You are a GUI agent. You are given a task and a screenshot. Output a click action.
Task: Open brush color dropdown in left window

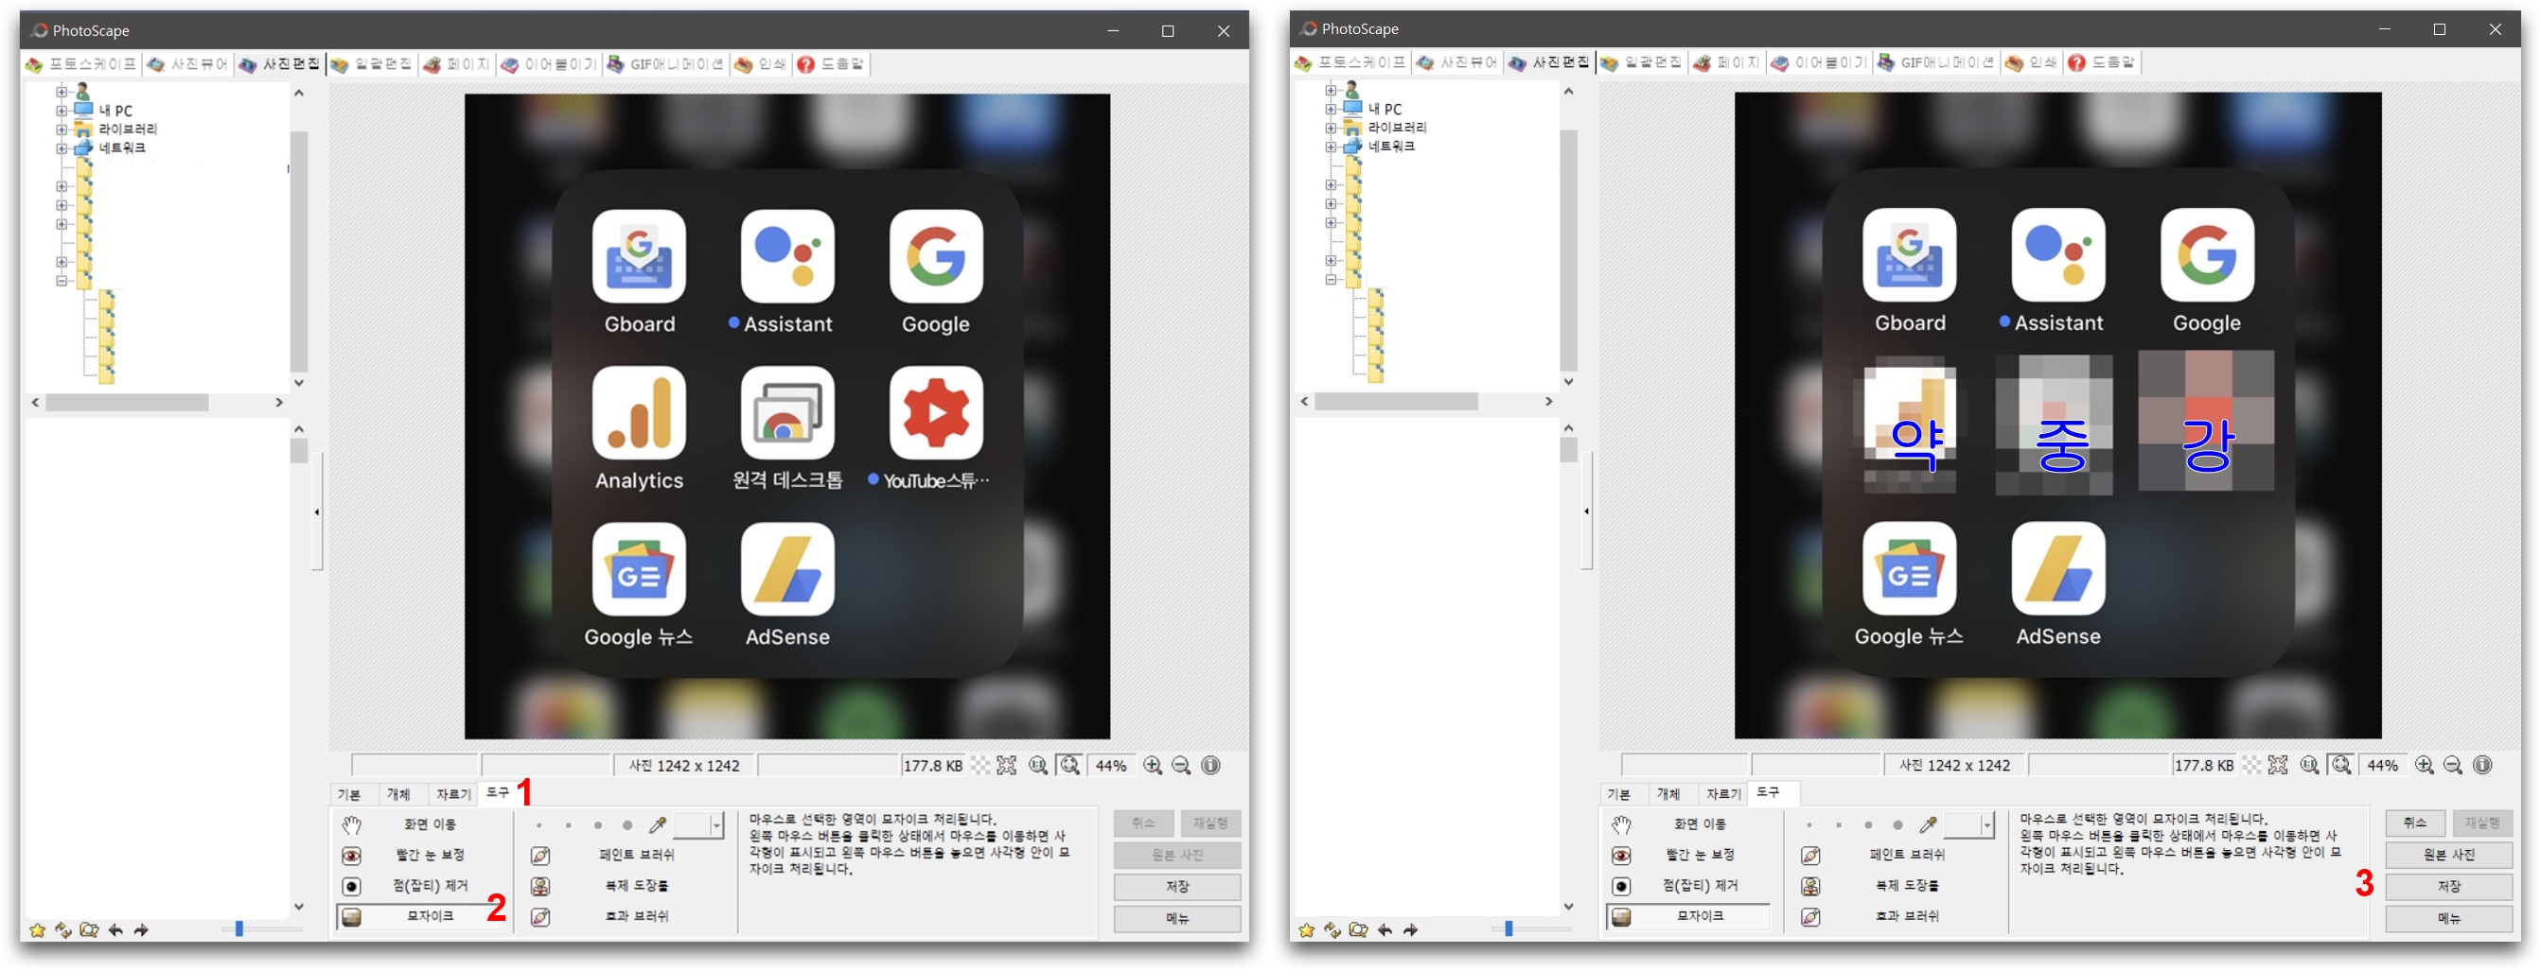point(716,825)
